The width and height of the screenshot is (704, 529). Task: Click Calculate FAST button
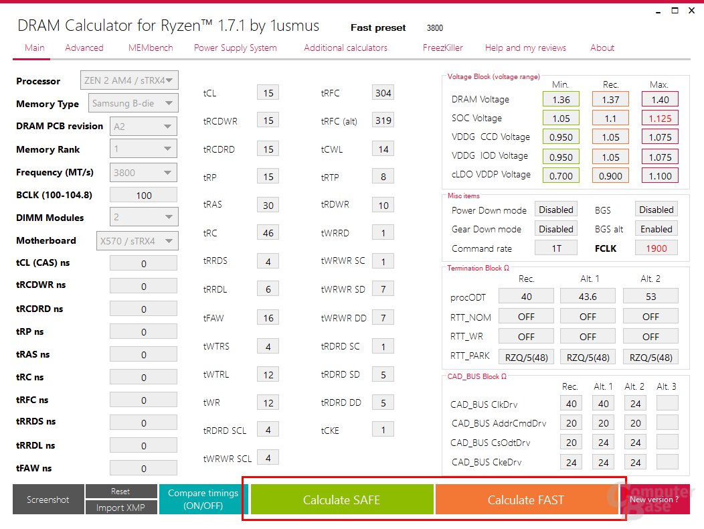526,500
